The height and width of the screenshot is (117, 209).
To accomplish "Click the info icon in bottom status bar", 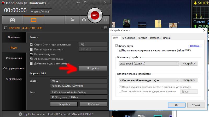I will tap(20, 114).
